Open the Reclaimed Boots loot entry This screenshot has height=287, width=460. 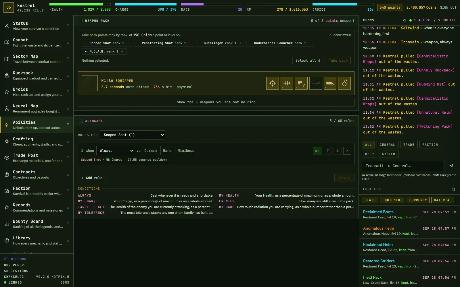pos(409,214)
